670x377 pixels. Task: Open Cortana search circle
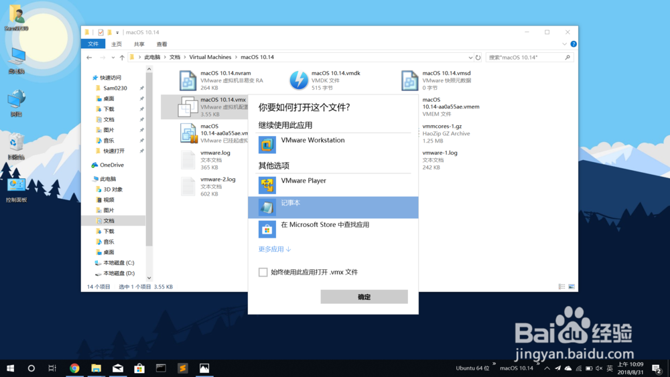31,368
